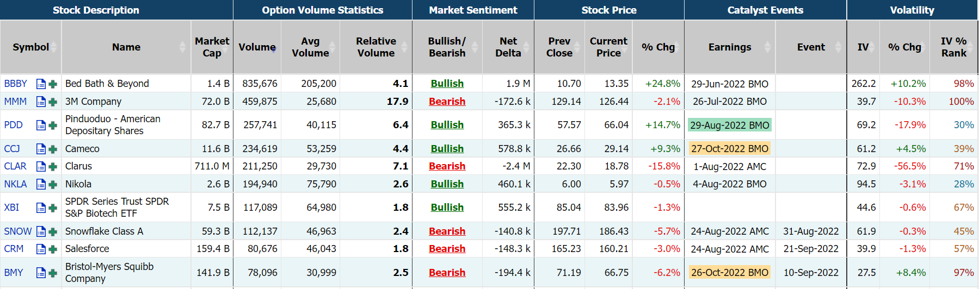Click the green plus icon for MMM

click(x=53, y=102)
